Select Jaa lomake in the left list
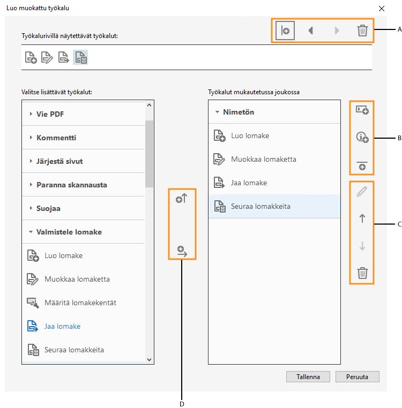Image resolution: width=402 pixels, height=408 pixels. click(x=62, y=326)
